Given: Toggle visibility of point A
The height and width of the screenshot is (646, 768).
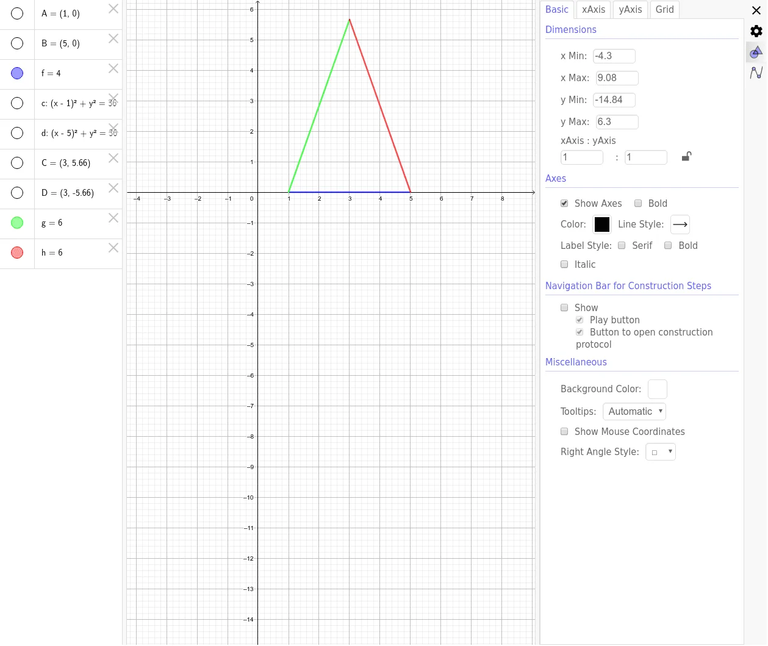Looking at the screenshot, I should [x=17, y=13].
